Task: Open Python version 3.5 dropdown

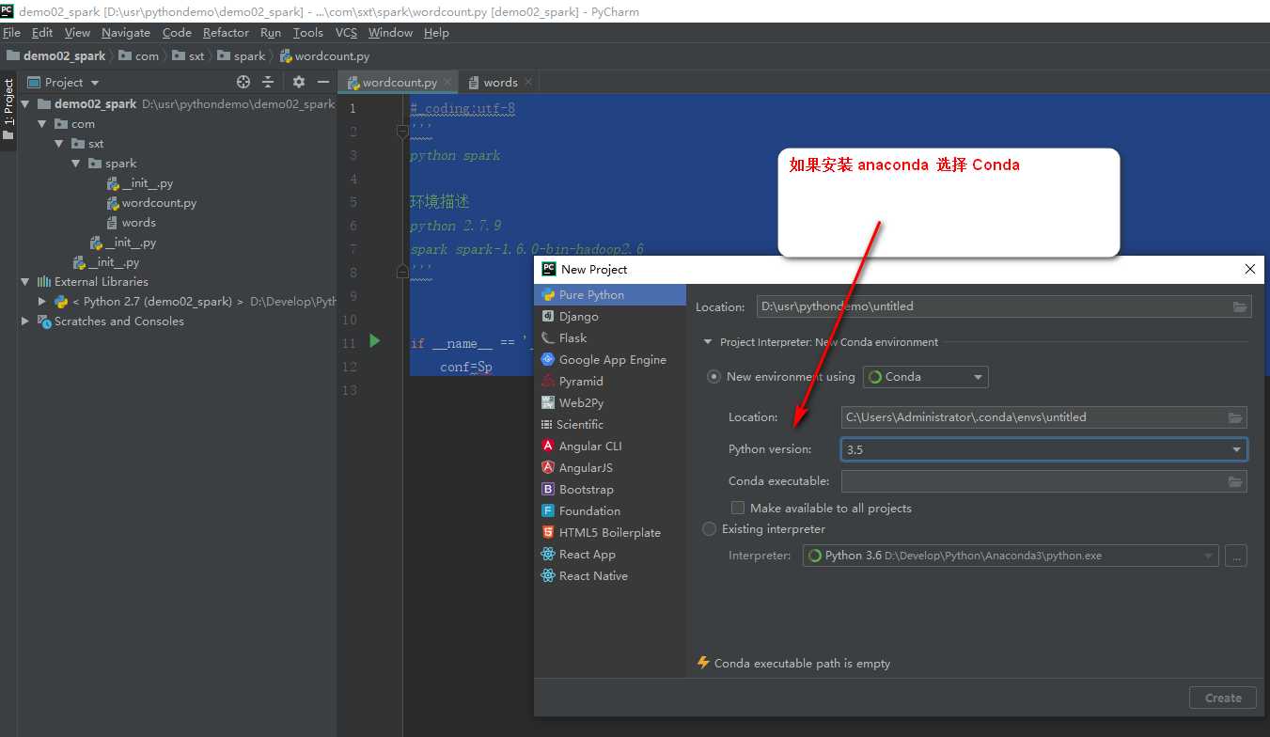Action: pyautogui.click(x=1043, y=449)
